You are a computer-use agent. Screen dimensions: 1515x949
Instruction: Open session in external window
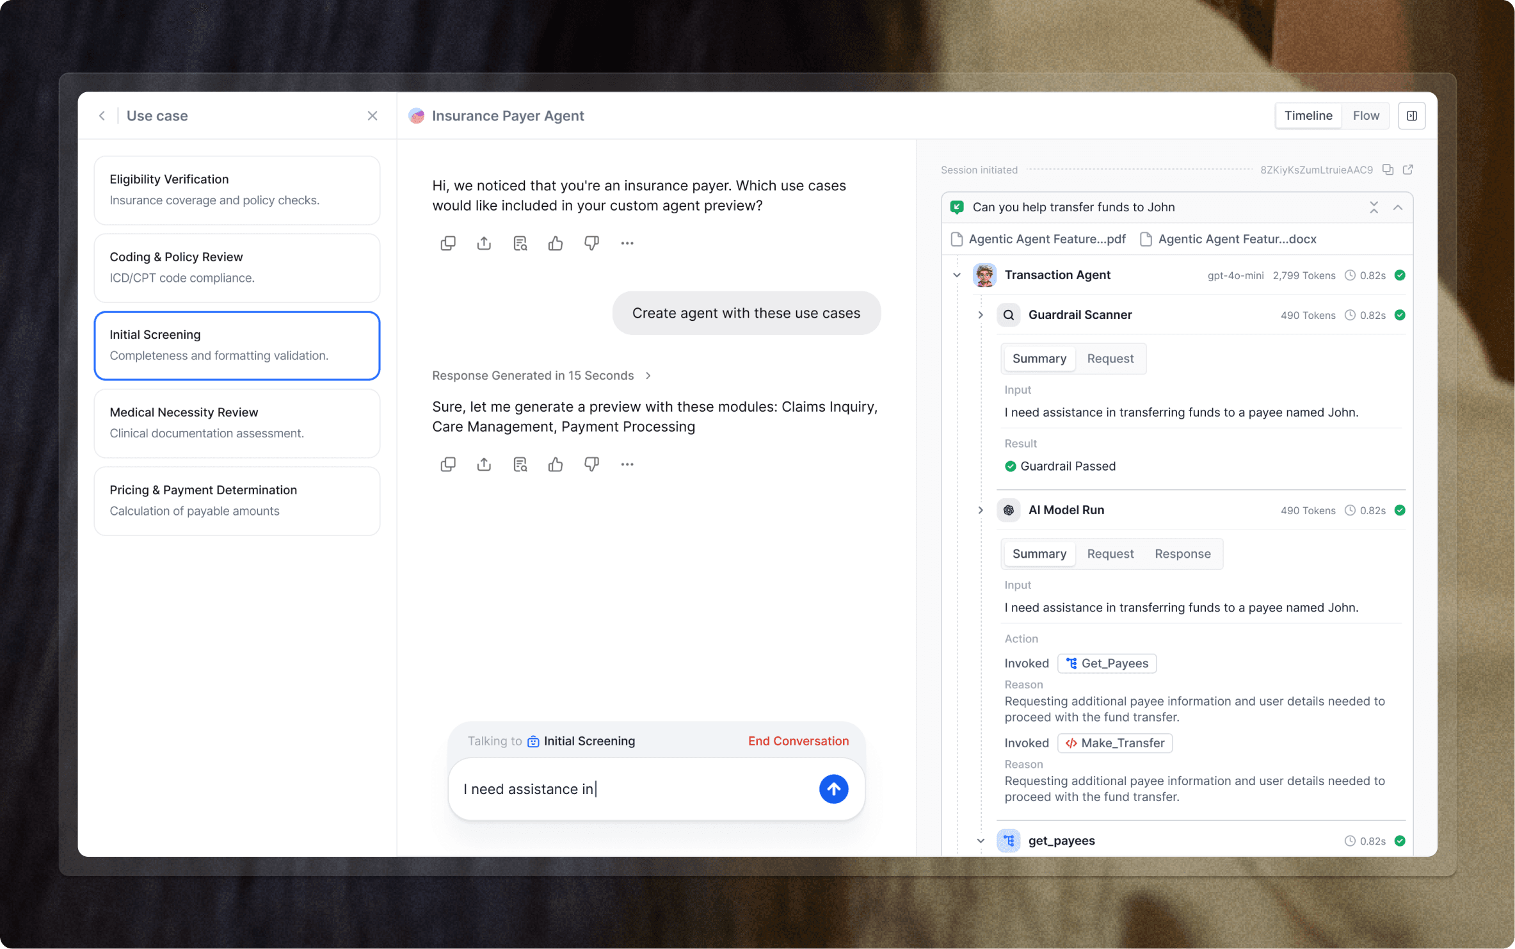click(1407, 170)
